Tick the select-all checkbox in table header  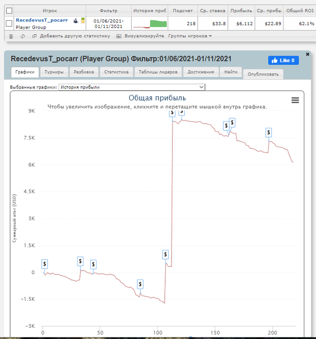[9, 11]
